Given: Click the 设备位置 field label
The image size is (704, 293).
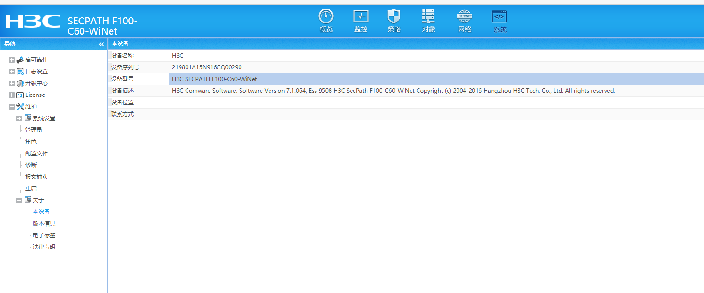Looking at the screenshot, I should tap(122, 103).
